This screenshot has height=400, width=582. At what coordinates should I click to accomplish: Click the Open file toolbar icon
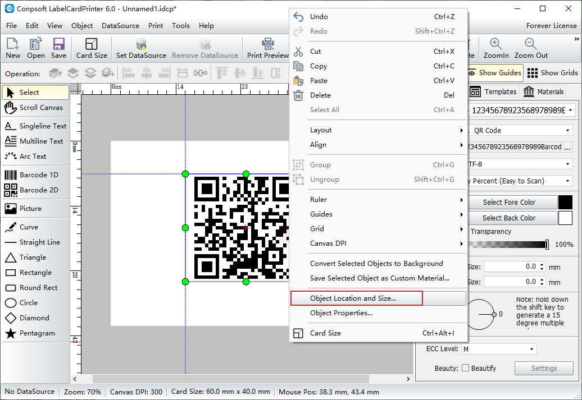(x=35, y=48)
